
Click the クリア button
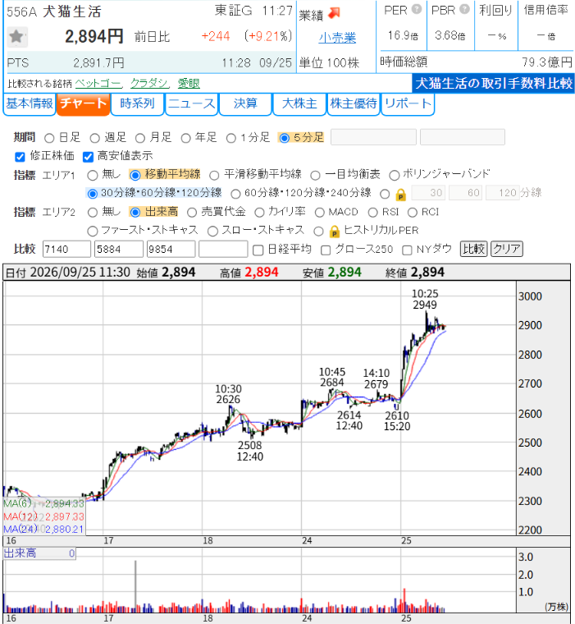[x=507, y=249]
